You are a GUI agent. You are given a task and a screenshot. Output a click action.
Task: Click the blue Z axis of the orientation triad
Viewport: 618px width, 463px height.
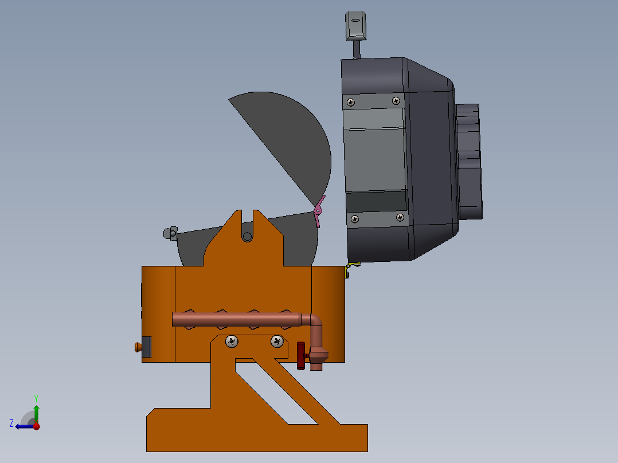[x=25, y=426]
